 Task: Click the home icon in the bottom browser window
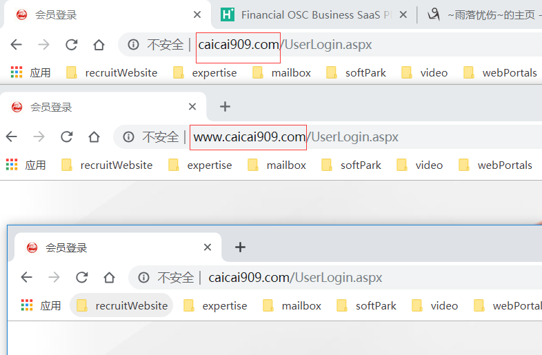point(109,278)
